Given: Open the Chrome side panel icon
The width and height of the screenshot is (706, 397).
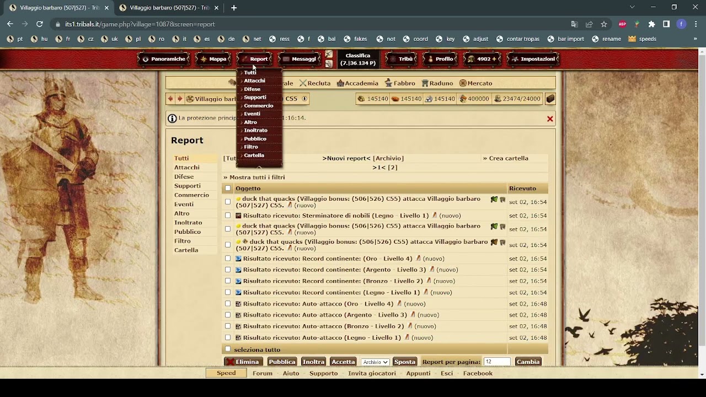Looking at the screenshot, I should [666, 24].
